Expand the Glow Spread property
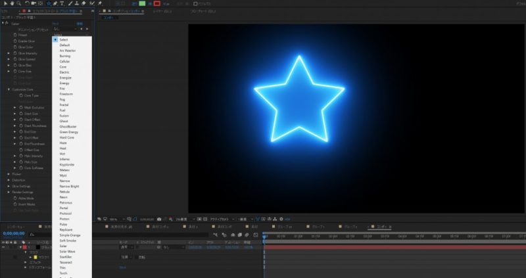This screenshot has height=278, width=526. click(8, 58)
